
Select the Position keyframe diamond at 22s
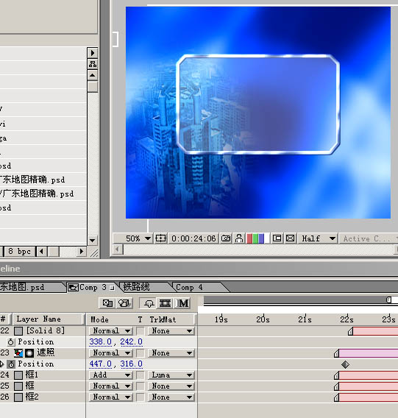point(345,364)
